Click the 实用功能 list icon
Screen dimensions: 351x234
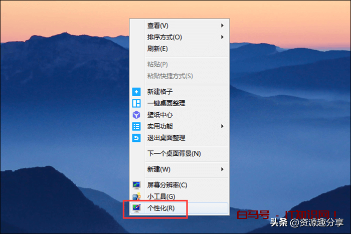(x=136, y=126)
